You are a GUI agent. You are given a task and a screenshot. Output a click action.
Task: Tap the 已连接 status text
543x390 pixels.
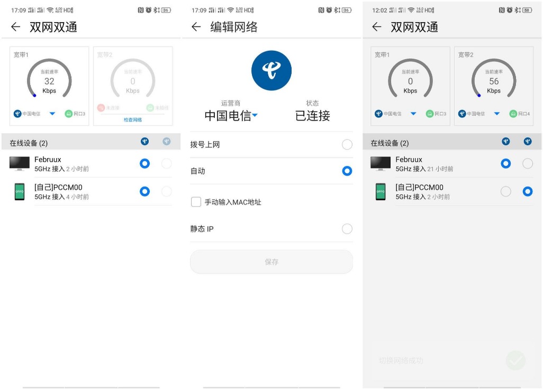click(x=313, y=116)
